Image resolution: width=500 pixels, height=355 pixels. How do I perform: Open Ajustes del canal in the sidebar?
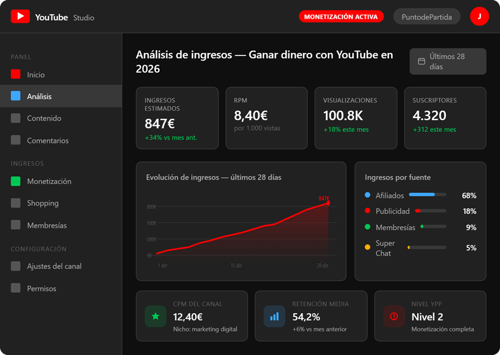pos(61,266)
